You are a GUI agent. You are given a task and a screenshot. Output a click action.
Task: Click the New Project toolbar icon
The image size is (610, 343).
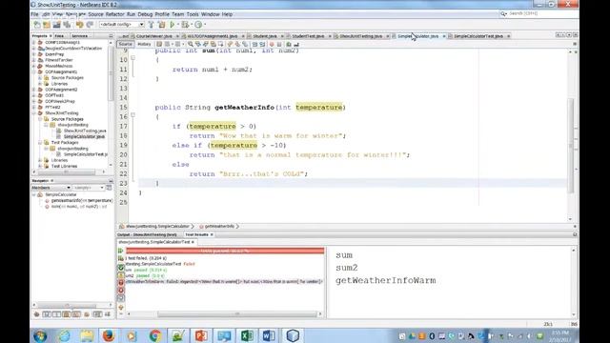click(x=47, y=25)
